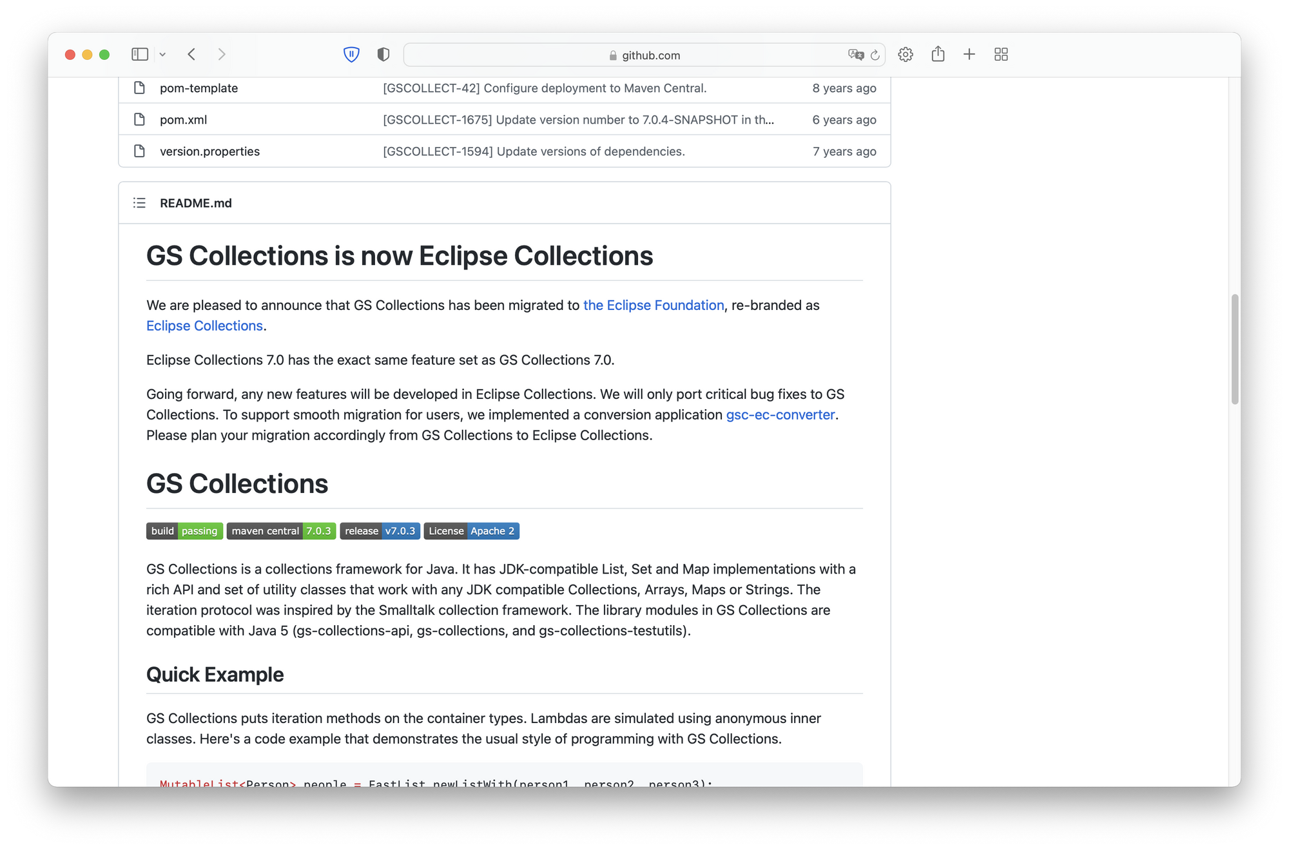Open the Bitwarden shield extension icon

(x=351, y=55)
